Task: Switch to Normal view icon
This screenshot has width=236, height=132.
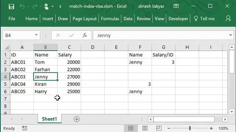Action: (x=131, y=128)
